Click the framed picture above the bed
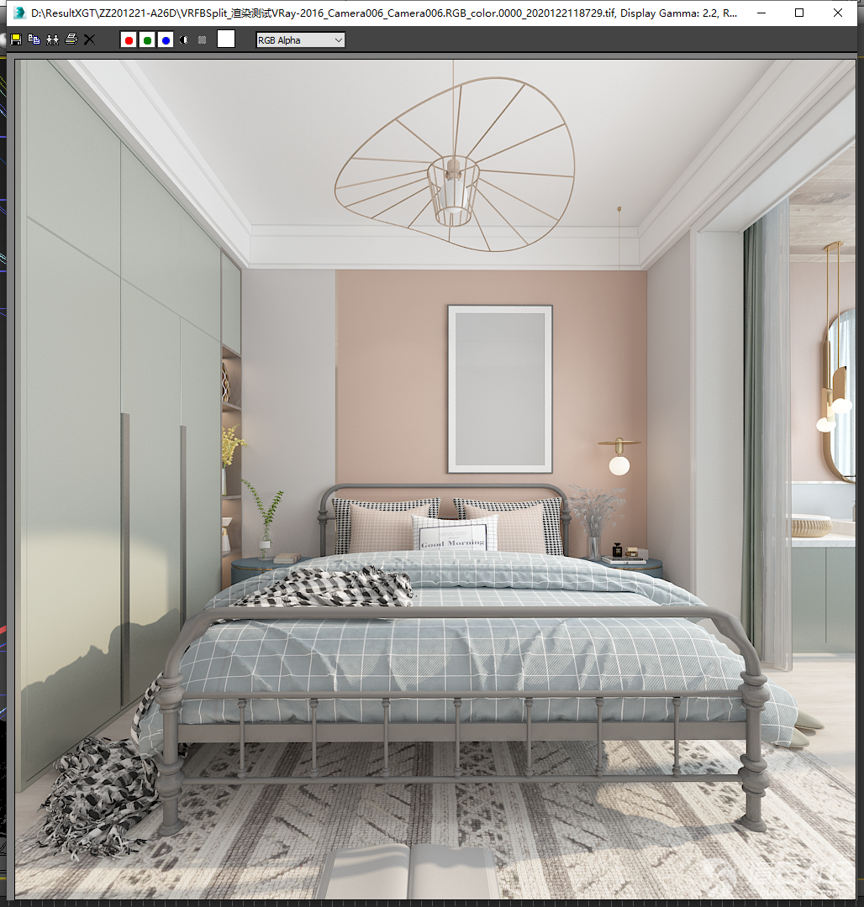The height and width of the screenshot is (907, 864). tap(499, 389)
